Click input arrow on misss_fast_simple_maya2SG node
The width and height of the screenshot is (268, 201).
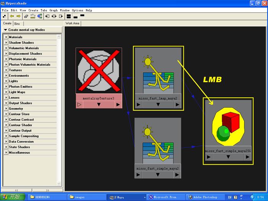[x=209, y=157]
